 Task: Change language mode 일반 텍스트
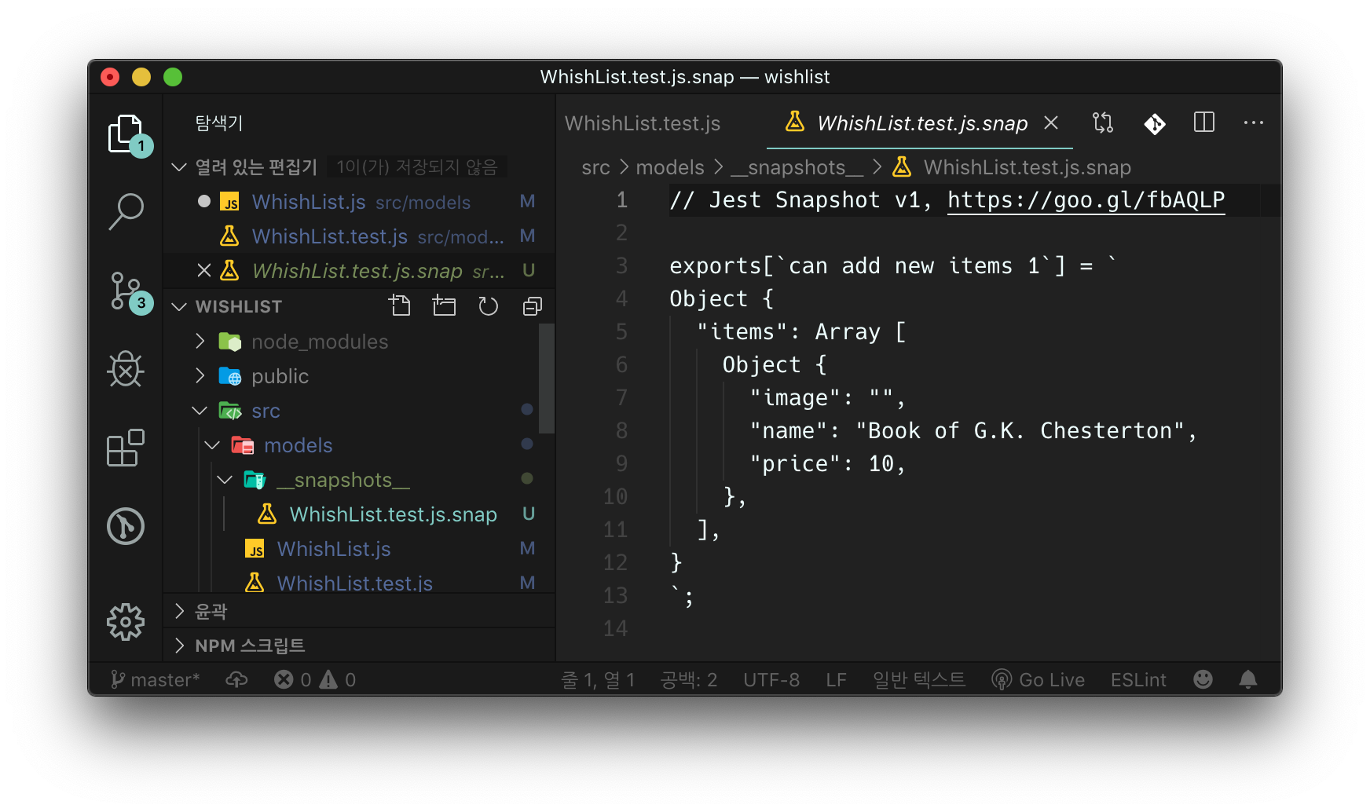[919, 679]
